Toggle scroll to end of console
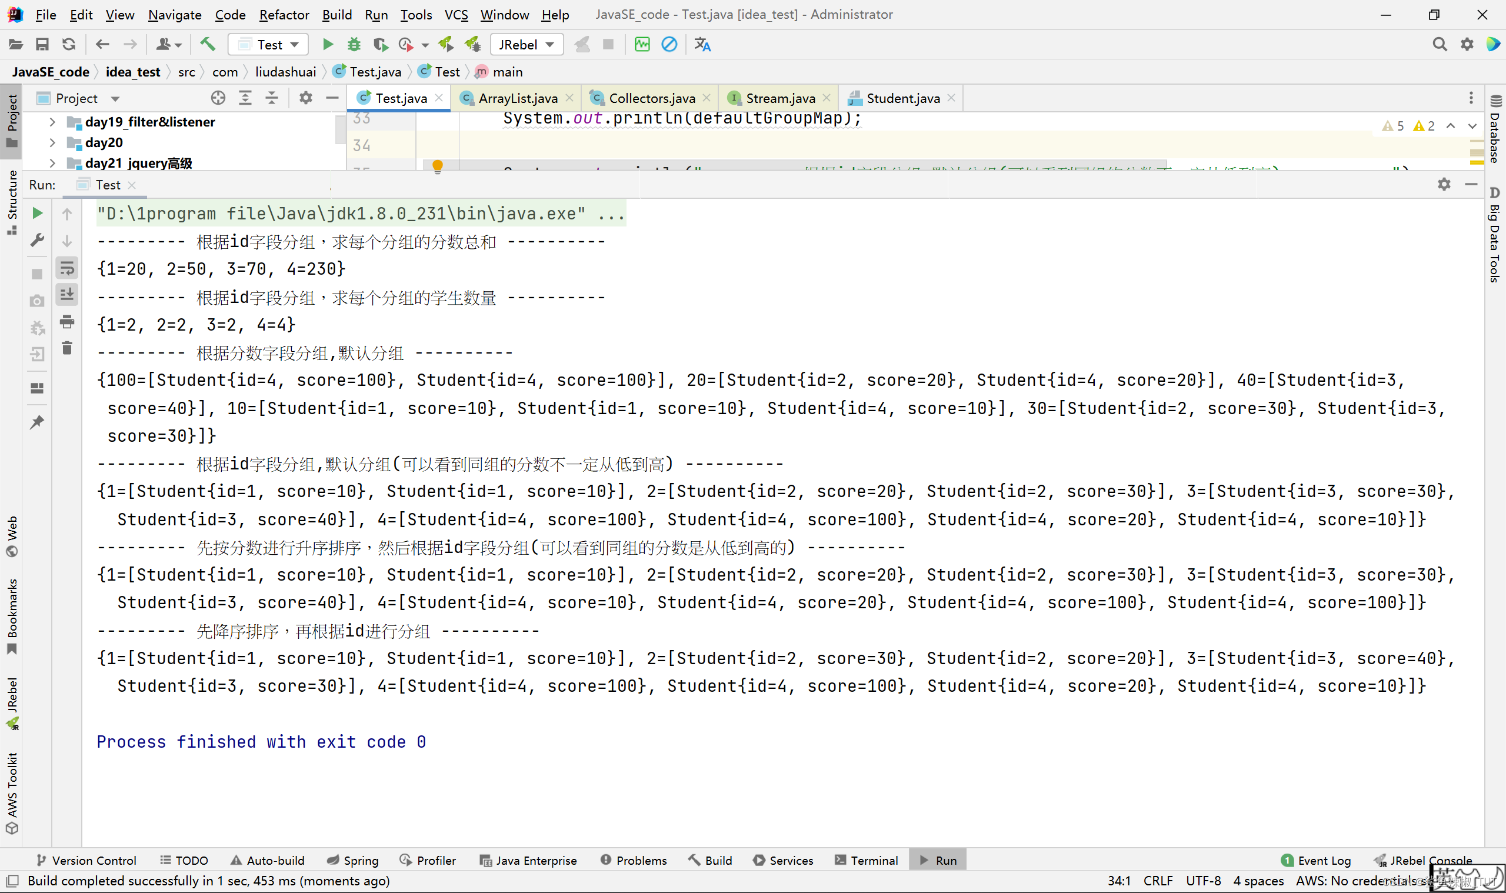The height and width of the screenshot is (893, 1506). pyautogui.click(x=67, y=295)
